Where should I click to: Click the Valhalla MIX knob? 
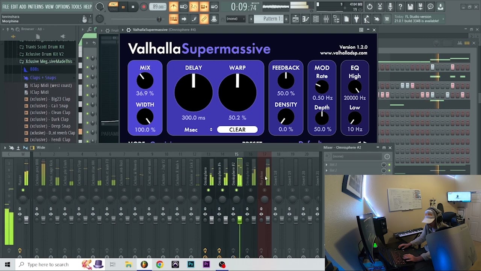click(145, 81)
